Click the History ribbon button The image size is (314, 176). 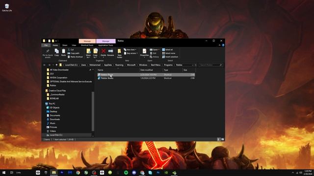pyautogui.click(x=155, y=57)
